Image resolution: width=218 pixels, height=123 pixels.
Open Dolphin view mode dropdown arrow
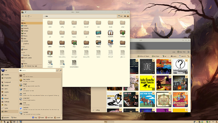pyautogui.click(x=31, y=16)
